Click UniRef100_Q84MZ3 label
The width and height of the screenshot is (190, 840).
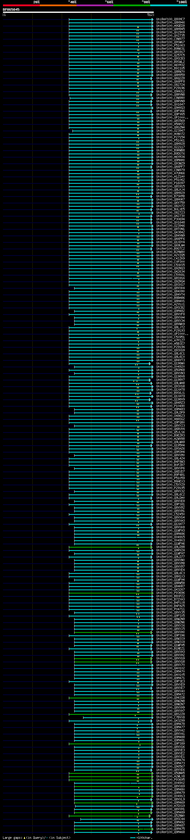(x=170, y=403)
